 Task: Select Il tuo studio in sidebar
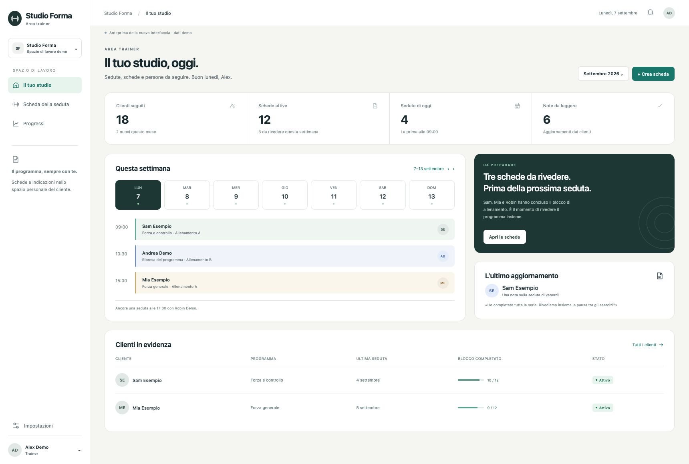(x=45, y=85)
